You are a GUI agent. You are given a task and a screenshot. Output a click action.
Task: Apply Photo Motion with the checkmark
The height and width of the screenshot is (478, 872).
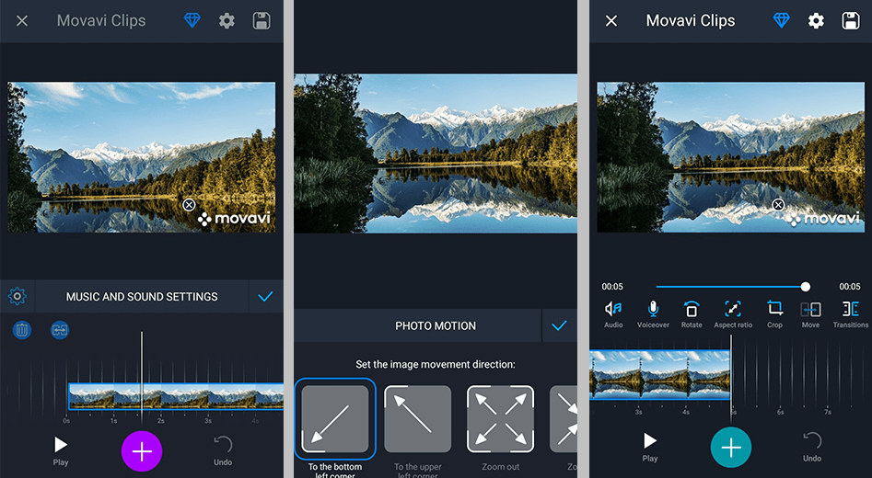558,325
